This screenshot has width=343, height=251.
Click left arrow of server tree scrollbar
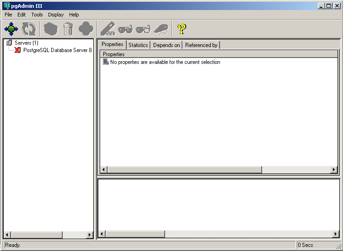[x=7, y=235]
